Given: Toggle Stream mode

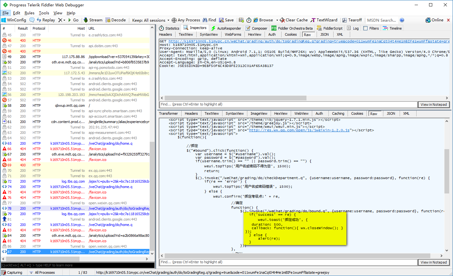Looking at the screenshot, I should [x=93, y=20].
